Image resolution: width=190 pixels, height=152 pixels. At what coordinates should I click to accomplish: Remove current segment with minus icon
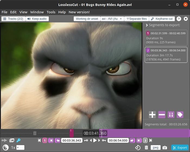tap(162, 115)
